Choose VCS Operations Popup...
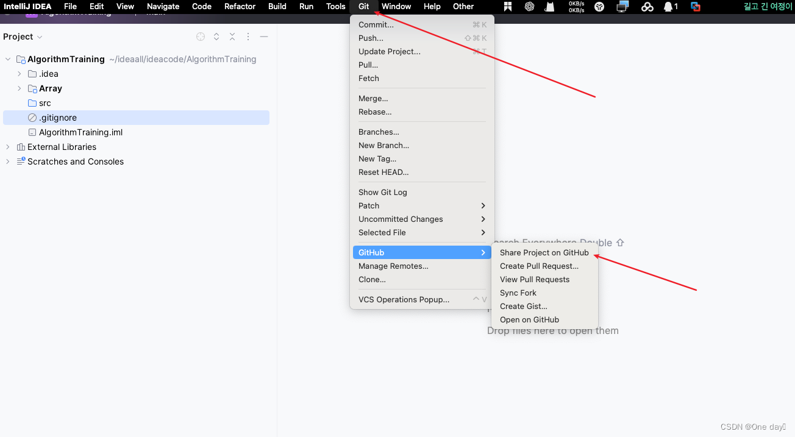Screen dimensions: 795x437 (422, 300)
